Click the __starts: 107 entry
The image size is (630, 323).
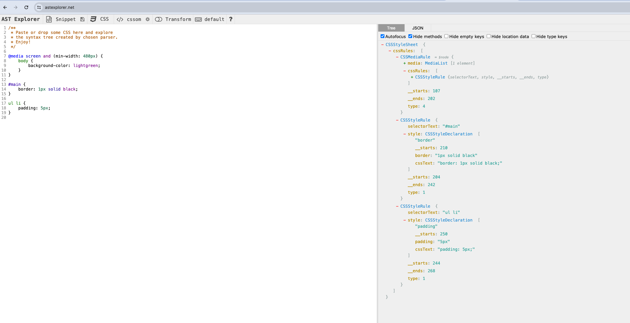[x=424, y=91]
